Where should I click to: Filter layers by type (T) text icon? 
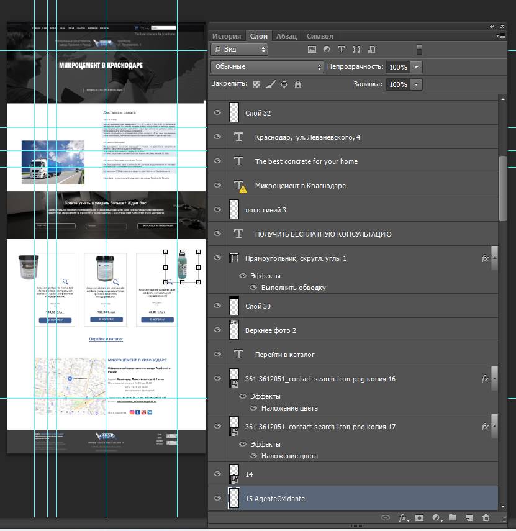pos(342,50)
